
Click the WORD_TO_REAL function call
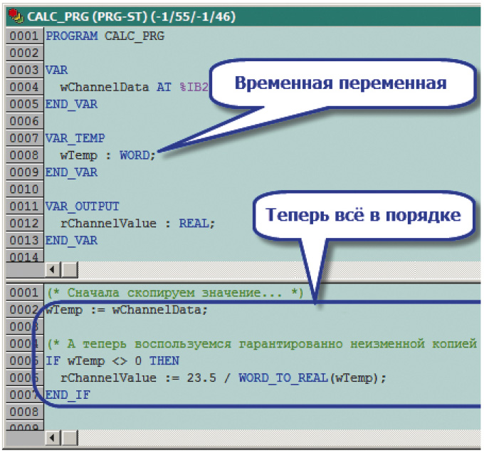[282, 377]
